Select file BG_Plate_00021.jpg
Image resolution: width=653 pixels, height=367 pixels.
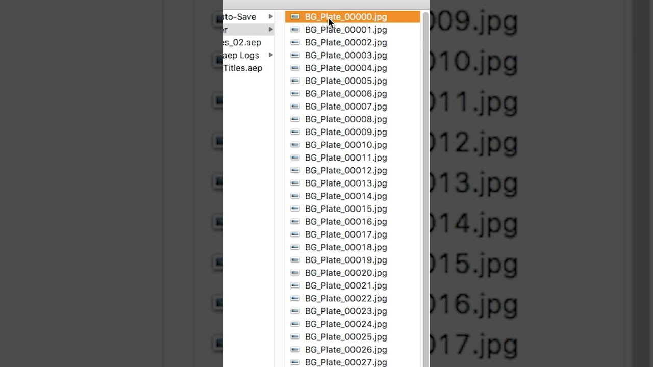[353, 285]
